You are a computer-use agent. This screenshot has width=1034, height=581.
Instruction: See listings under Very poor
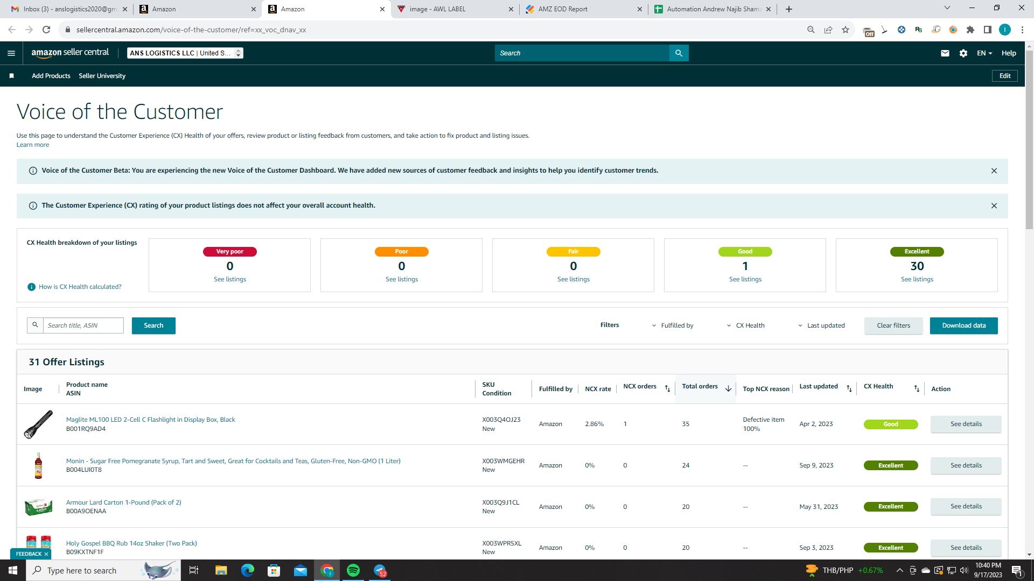point(230,279)
